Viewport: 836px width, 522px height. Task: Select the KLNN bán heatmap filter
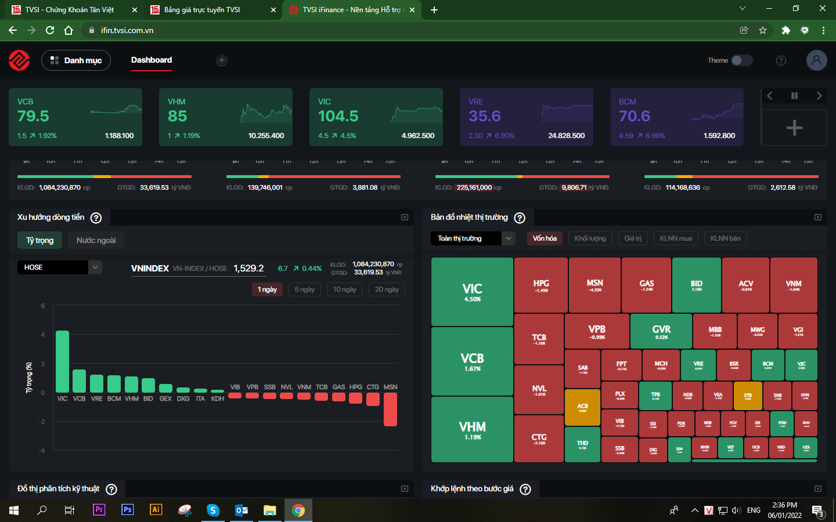[x=726, y=238]
